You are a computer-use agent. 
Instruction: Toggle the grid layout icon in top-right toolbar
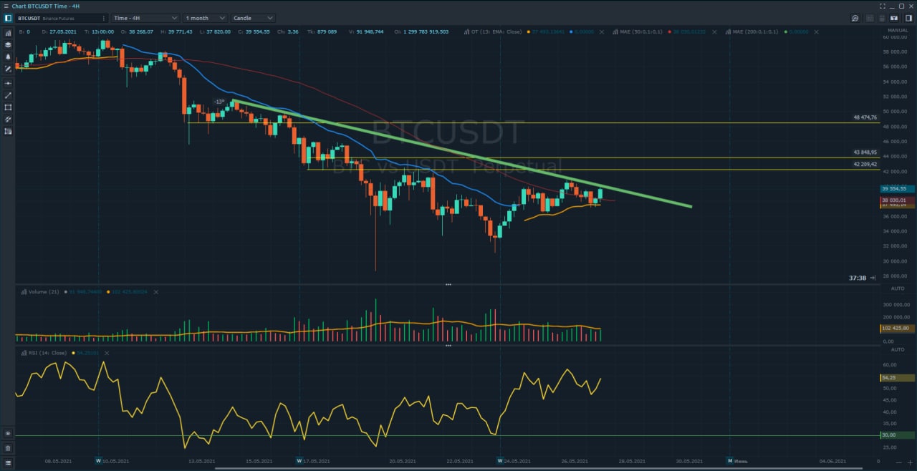870,18
